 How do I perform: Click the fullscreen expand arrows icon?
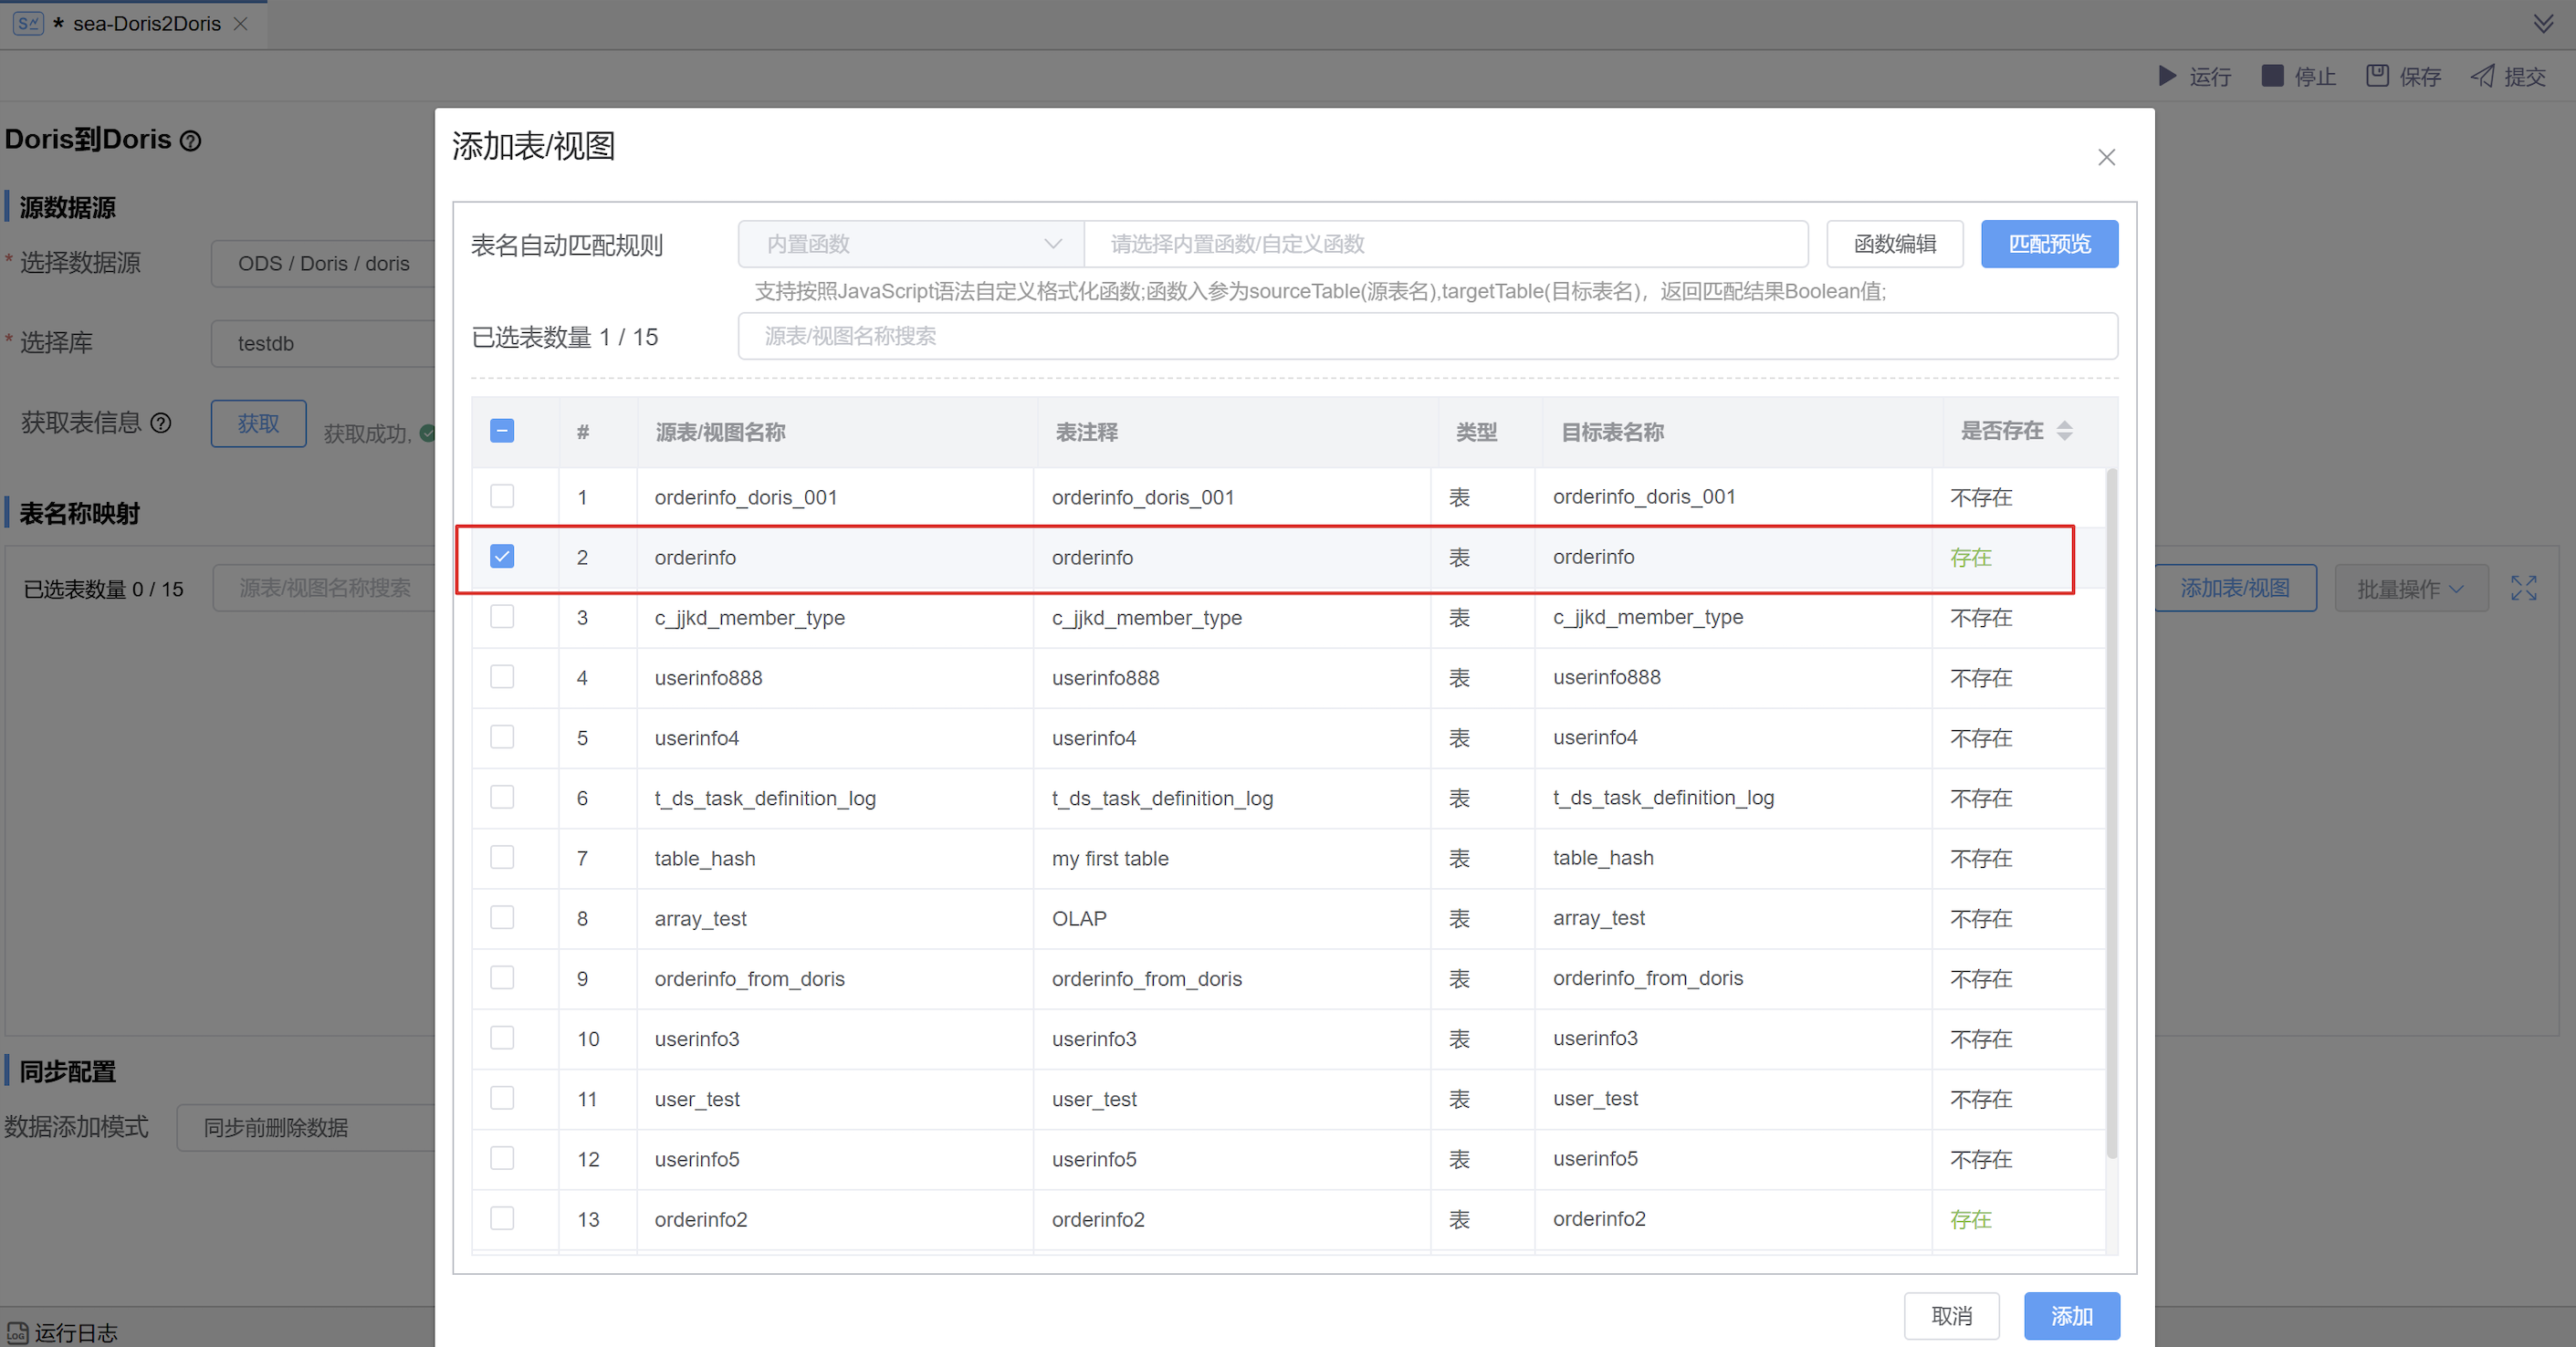click(2523, 588)
